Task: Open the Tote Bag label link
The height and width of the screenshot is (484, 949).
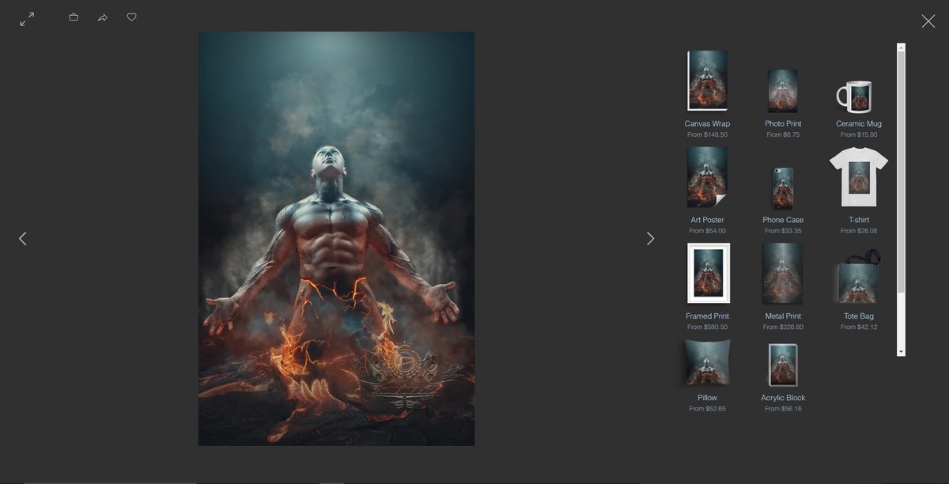Action: (x=859, y=316)
